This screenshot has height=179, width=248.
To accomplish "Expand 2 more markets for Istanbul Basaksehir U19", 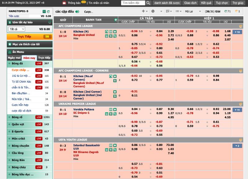I will [x=237, y=146].
